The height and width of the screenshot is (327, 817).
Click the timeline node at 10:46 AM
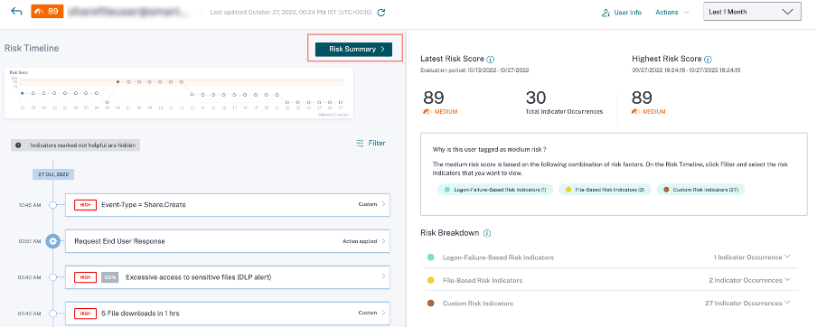tap(52, 205)
